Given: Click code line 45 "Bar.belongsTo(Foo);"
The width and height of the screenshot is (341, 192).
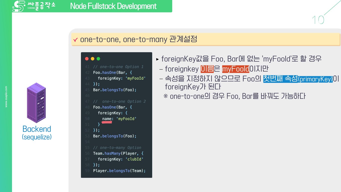Looking at the screenshot, I should pos(115,90).
